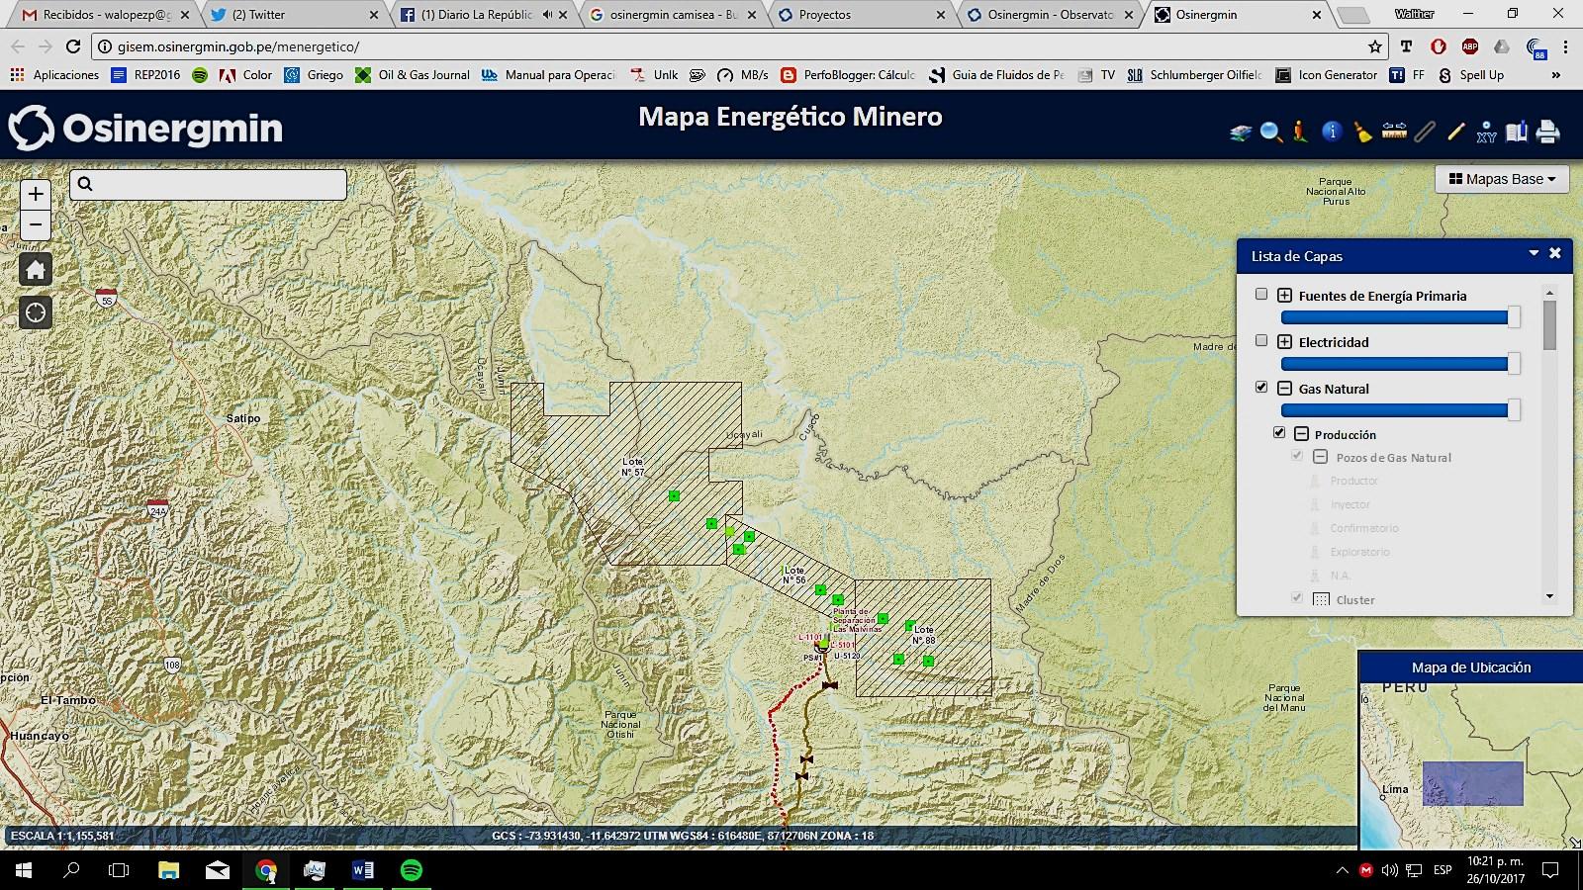Open the Windows Start menu
Viewport: 1583px width, 890px height.
[x=24, y=870]
